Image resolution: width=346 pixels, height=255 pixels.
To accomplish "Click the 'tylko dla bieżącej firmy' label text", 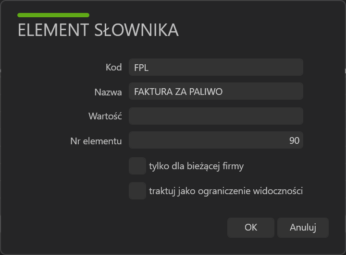I will click(x=197, y=166).
